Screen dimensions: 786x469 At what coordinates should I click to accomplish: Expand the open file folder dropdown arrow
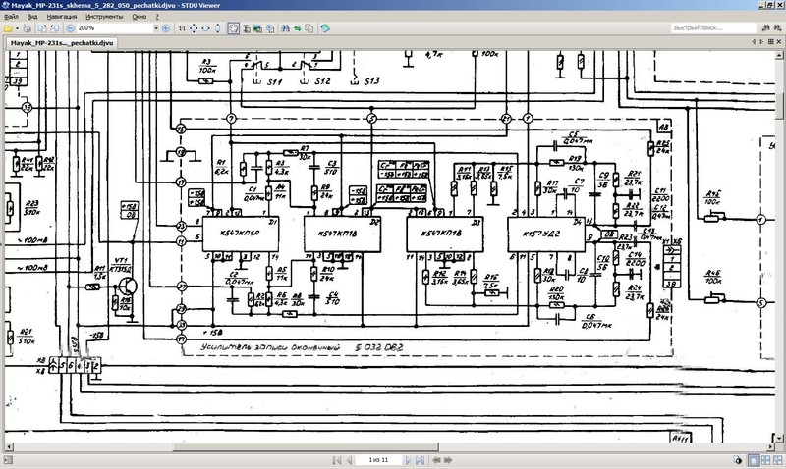click(17, 28)
